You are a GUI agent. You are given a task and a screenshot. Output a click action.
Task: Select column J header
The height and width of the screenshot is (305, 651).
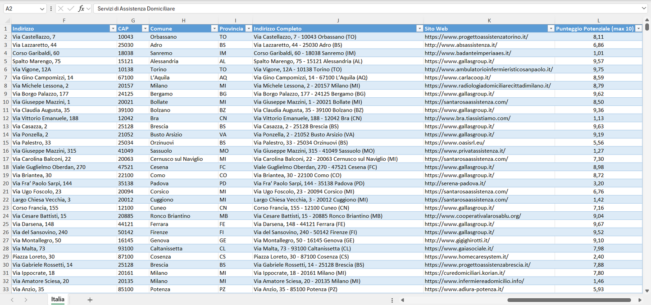338,20
